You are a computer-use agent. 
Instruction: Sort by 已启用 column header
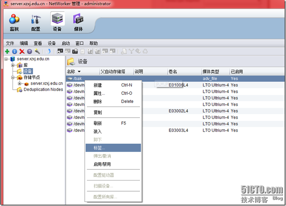click(x=257, y=72)
